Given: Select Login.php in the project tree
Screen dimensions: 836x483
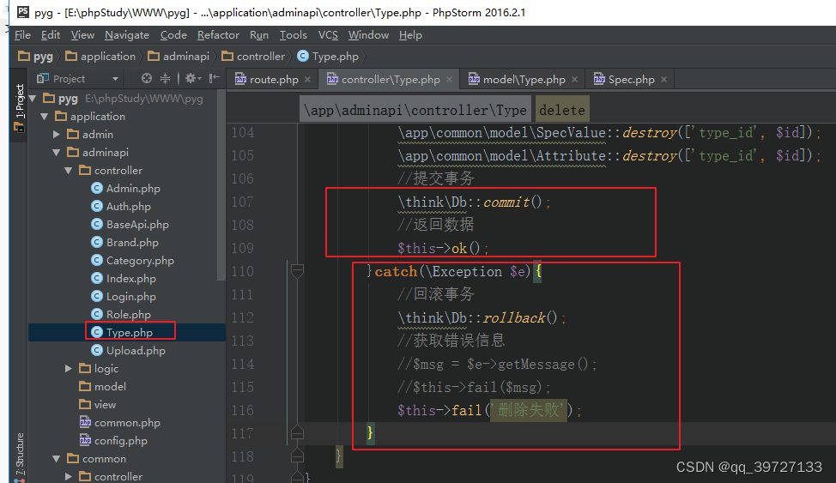Looking at the screenshot, I should tap(123, 297).
